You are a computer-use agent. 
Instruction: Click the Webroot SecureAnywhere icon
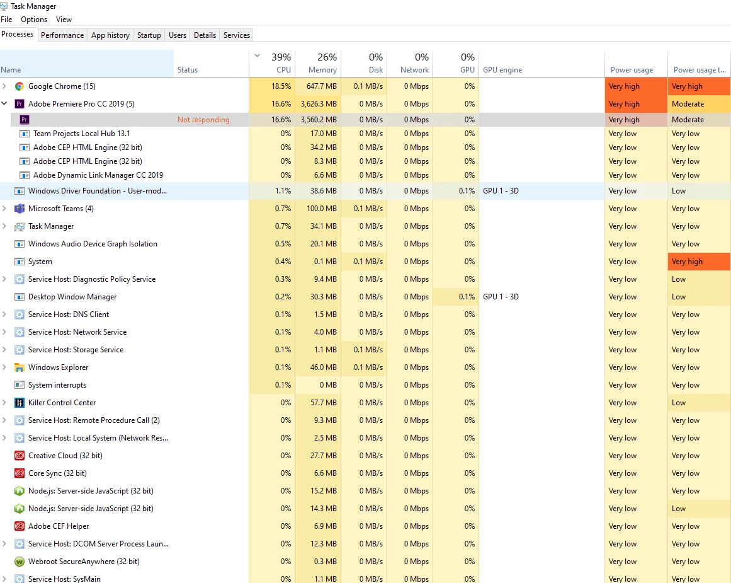point(19,562)
